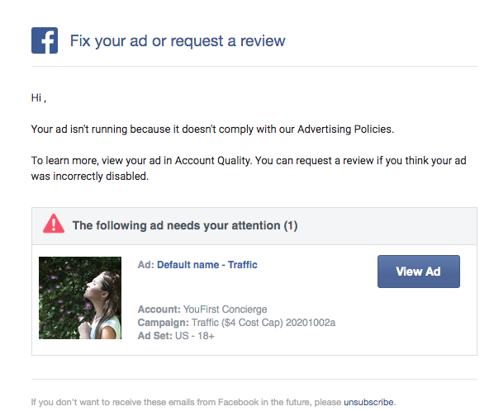Screen dimensions: 494x411
Task: Click the View Ad button
Action: click(418, 272)
